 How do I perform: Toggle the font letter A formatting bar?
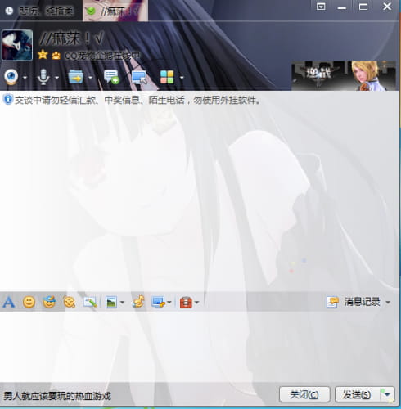click(x=9, y=302)
